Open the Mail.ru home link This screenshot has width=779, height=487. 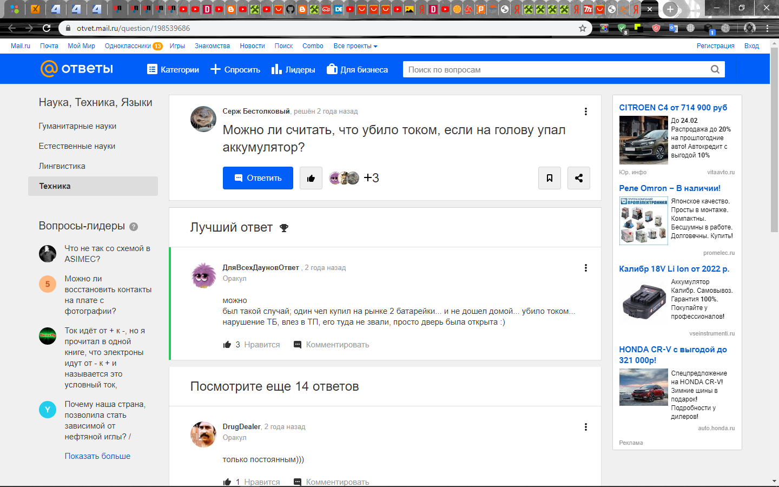[x=21, y=46]
